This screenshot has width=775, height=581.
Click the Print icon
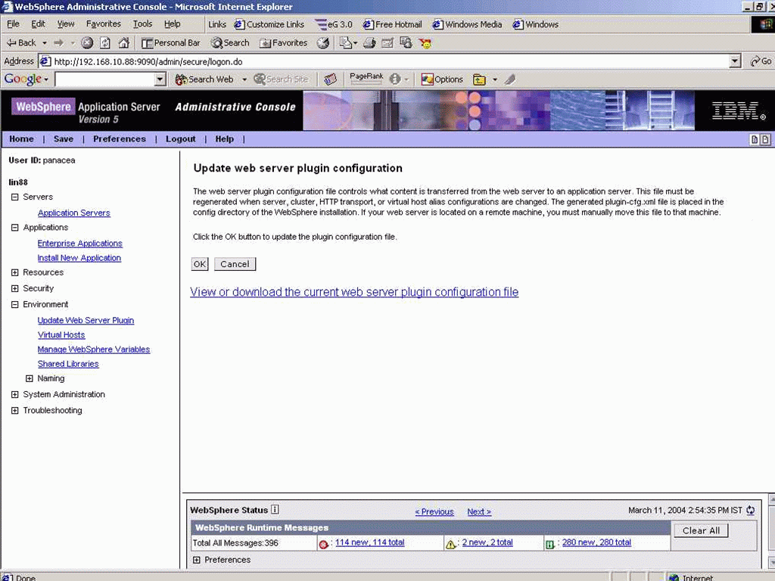coord(369,43)
